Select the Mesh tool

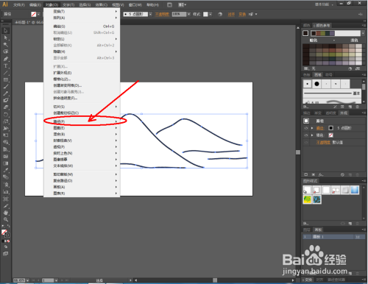[6, 156]
